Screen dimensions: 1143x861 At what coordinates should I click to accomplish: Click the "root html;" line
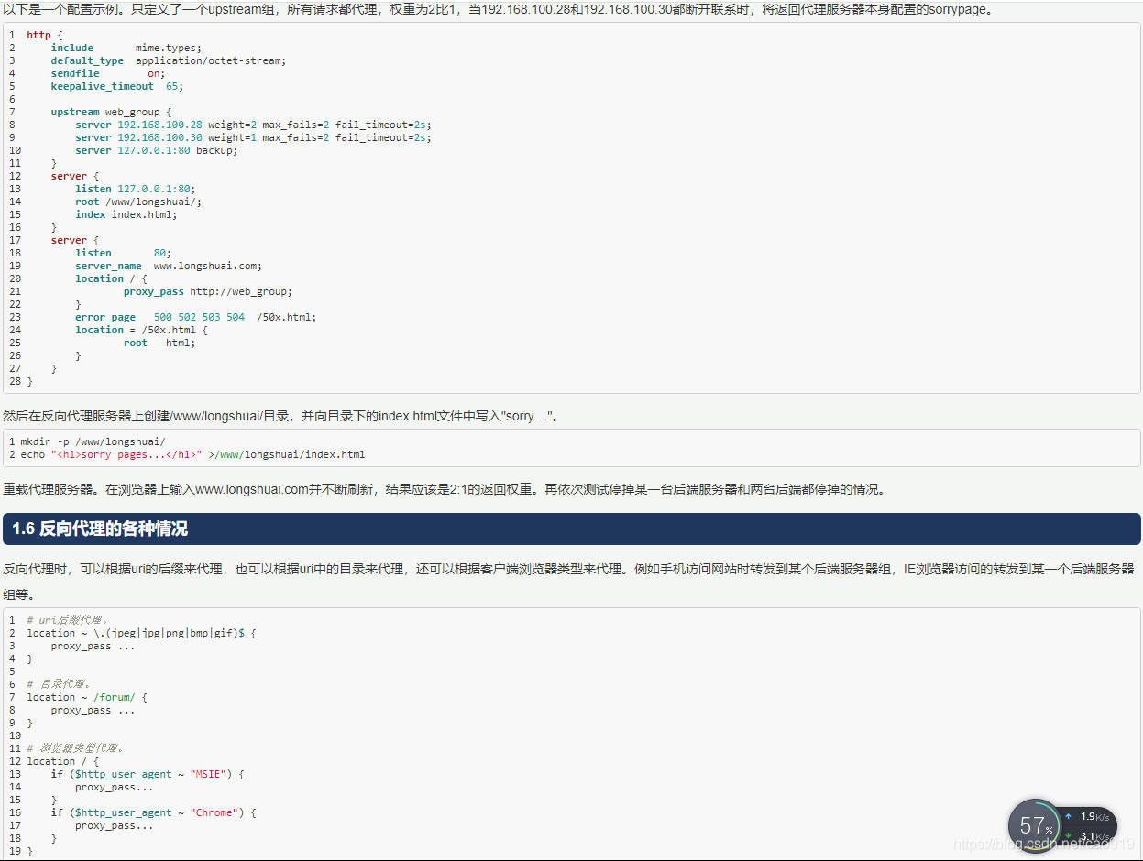[159, 343]
